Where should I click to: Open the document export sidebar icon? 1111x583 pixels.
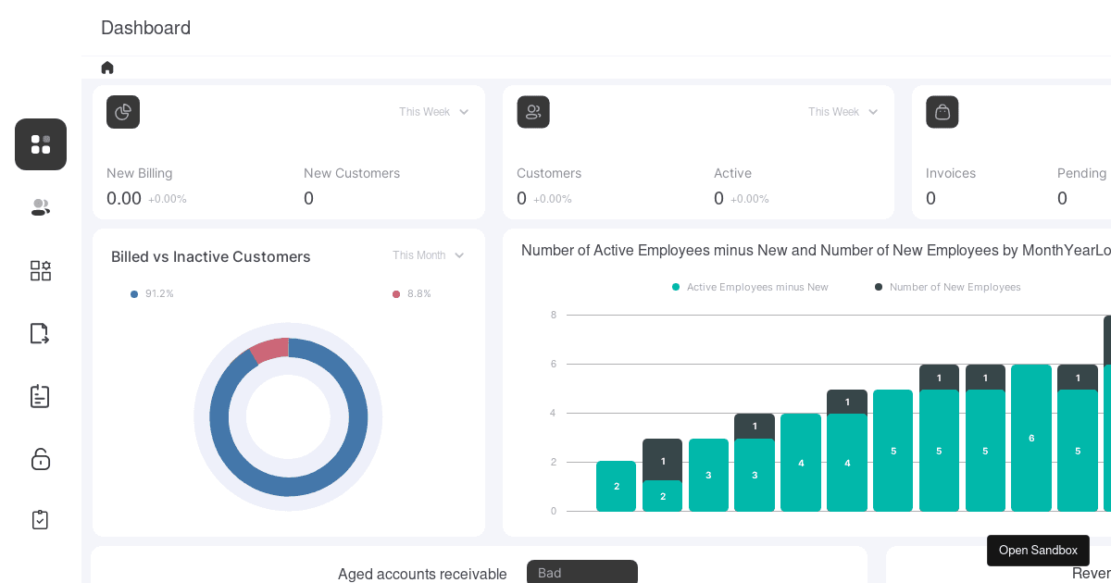pyautogui.click(x=40, y=333)
